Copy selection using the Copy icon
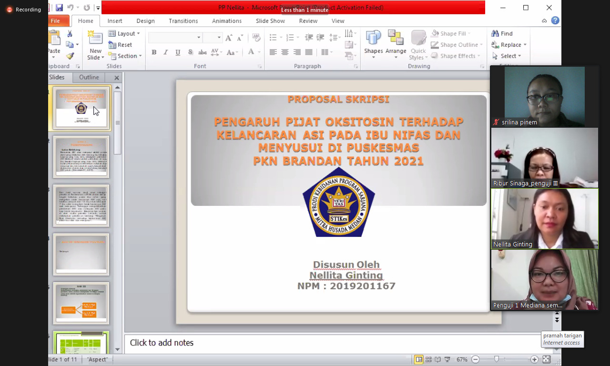The height and width of the screenshot is (366, 610). 70,45
